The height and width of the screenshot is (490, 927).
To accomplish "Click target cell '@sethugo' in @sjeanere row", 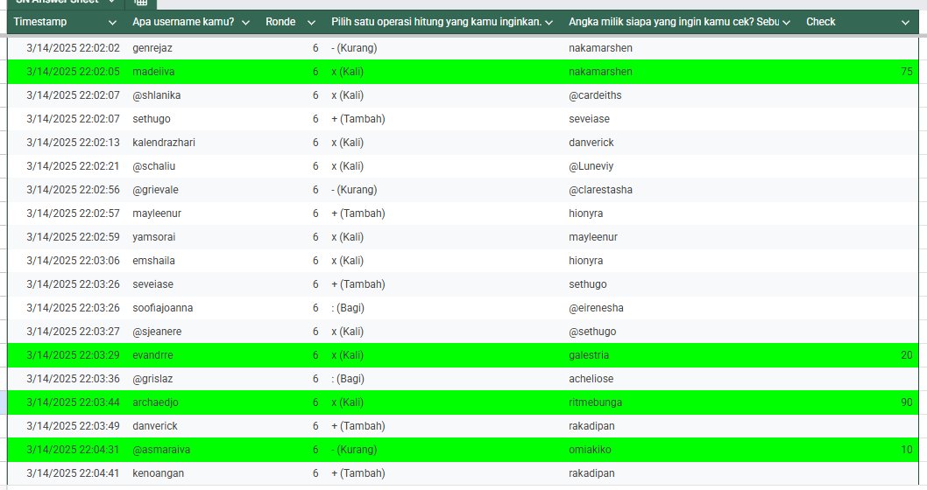I will (592, 332).
